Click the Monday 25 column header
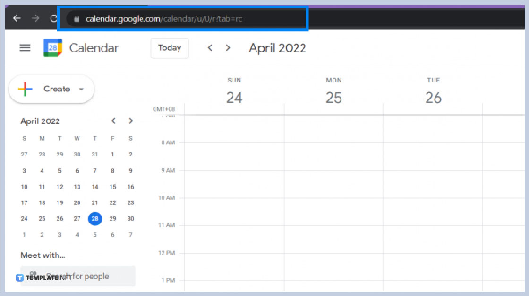Screen dimensions: 529x296 tap(334, 90)
